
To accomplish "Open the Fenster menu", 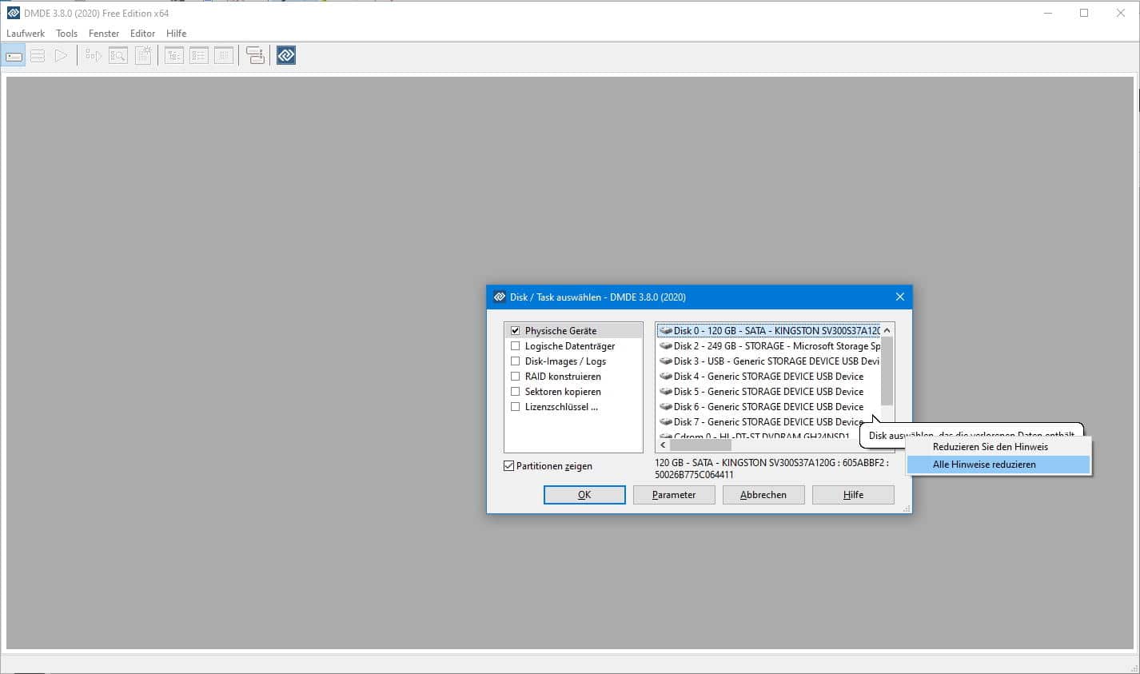I will coord(104,34).
